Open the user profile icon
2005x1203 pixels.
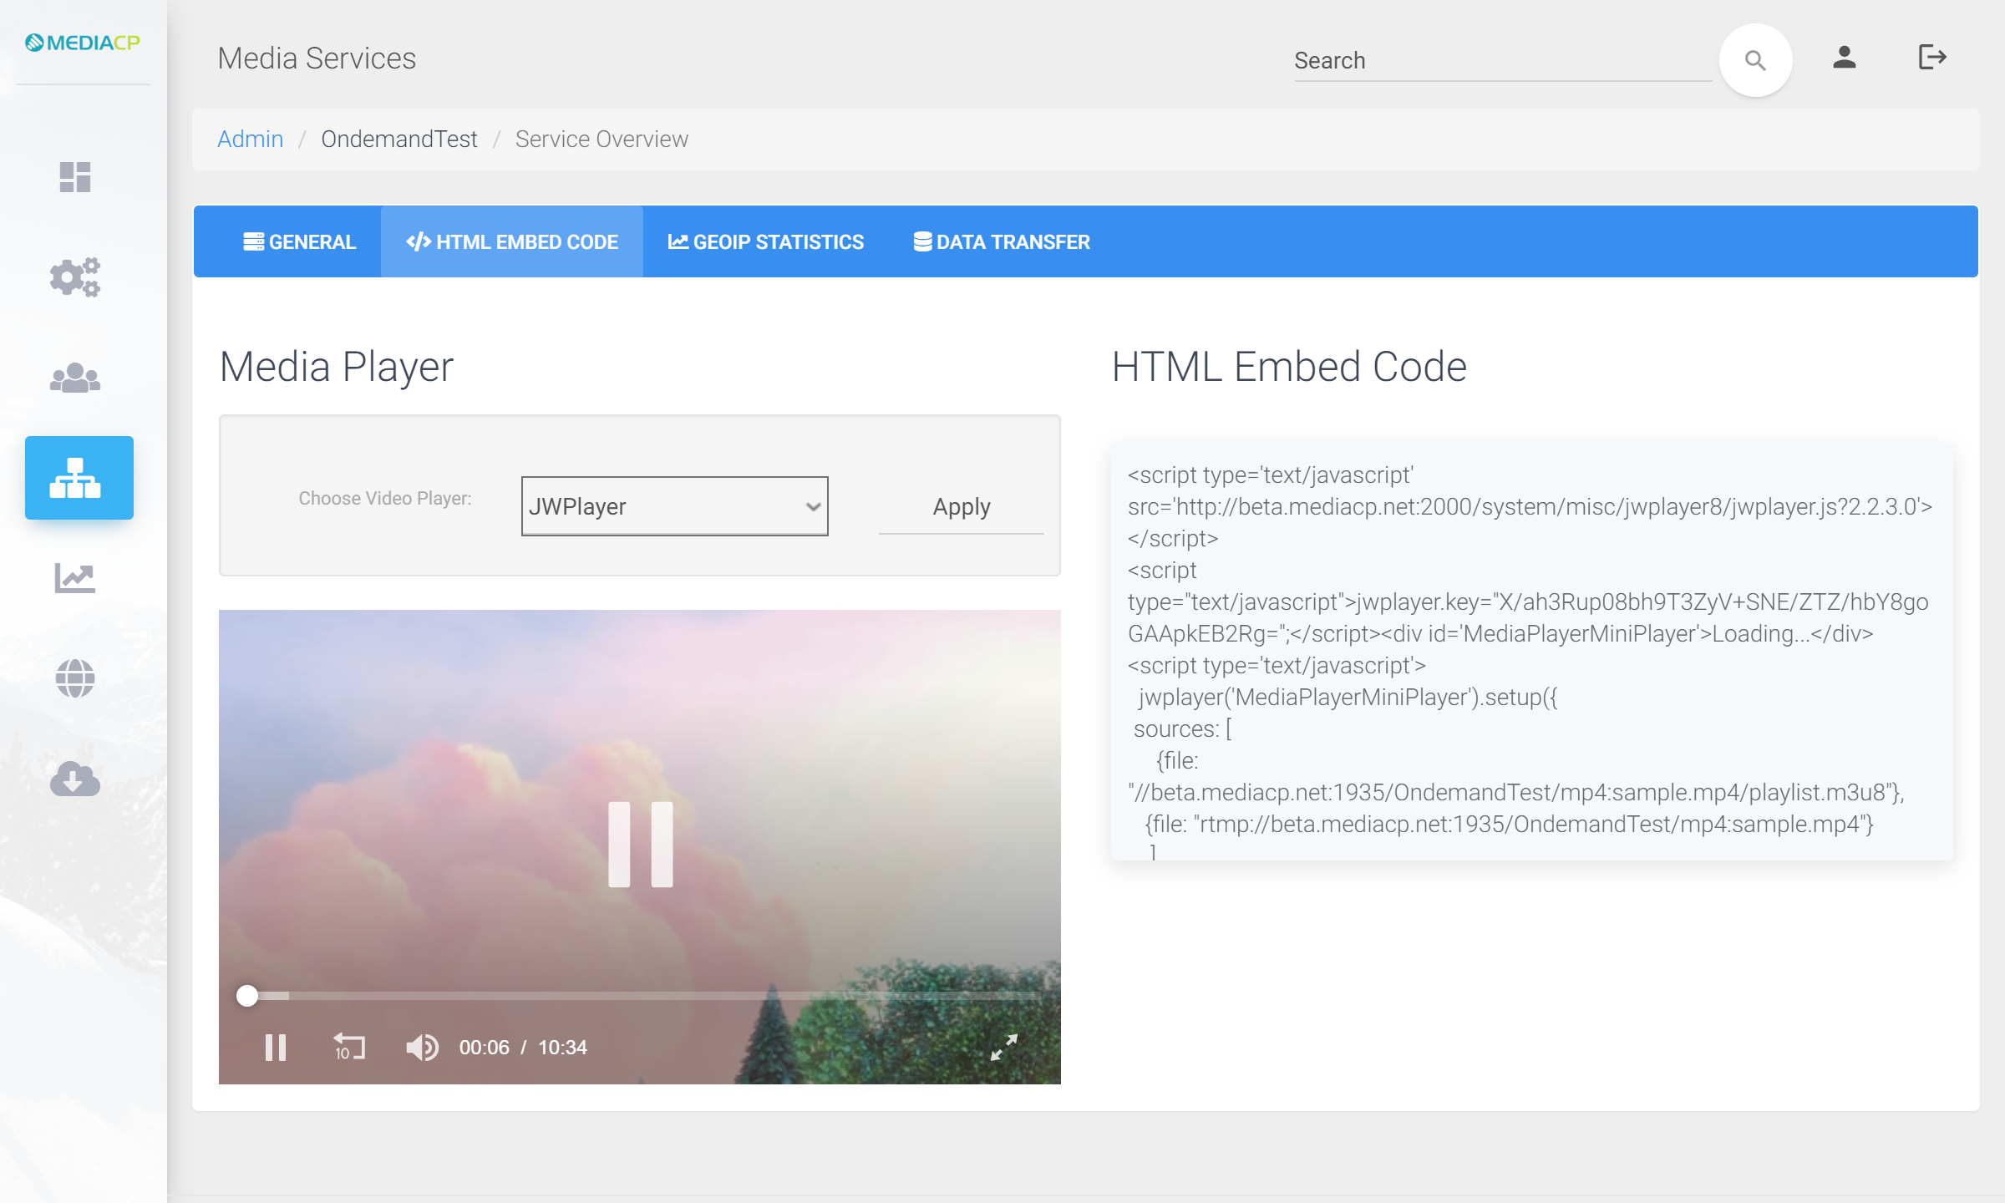point(1845,58)
